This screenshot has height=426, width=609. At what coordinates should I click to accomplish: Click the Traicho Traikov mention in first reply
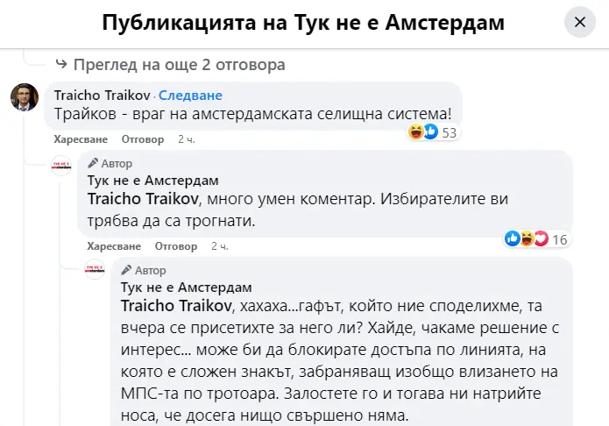141,199
